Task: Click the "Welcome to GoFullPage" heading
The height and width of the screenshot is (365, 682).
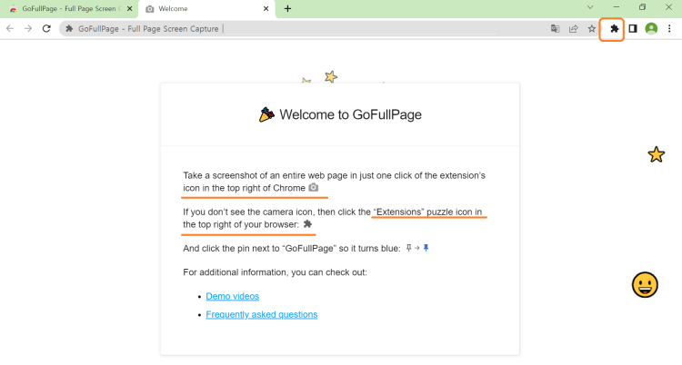Action: pyautogui.click(x=351, y=114)
